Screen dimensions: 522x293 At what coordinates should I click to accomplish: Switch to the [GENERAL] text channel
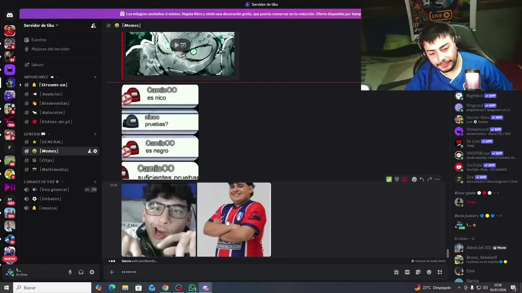click(x=61, y=142)
